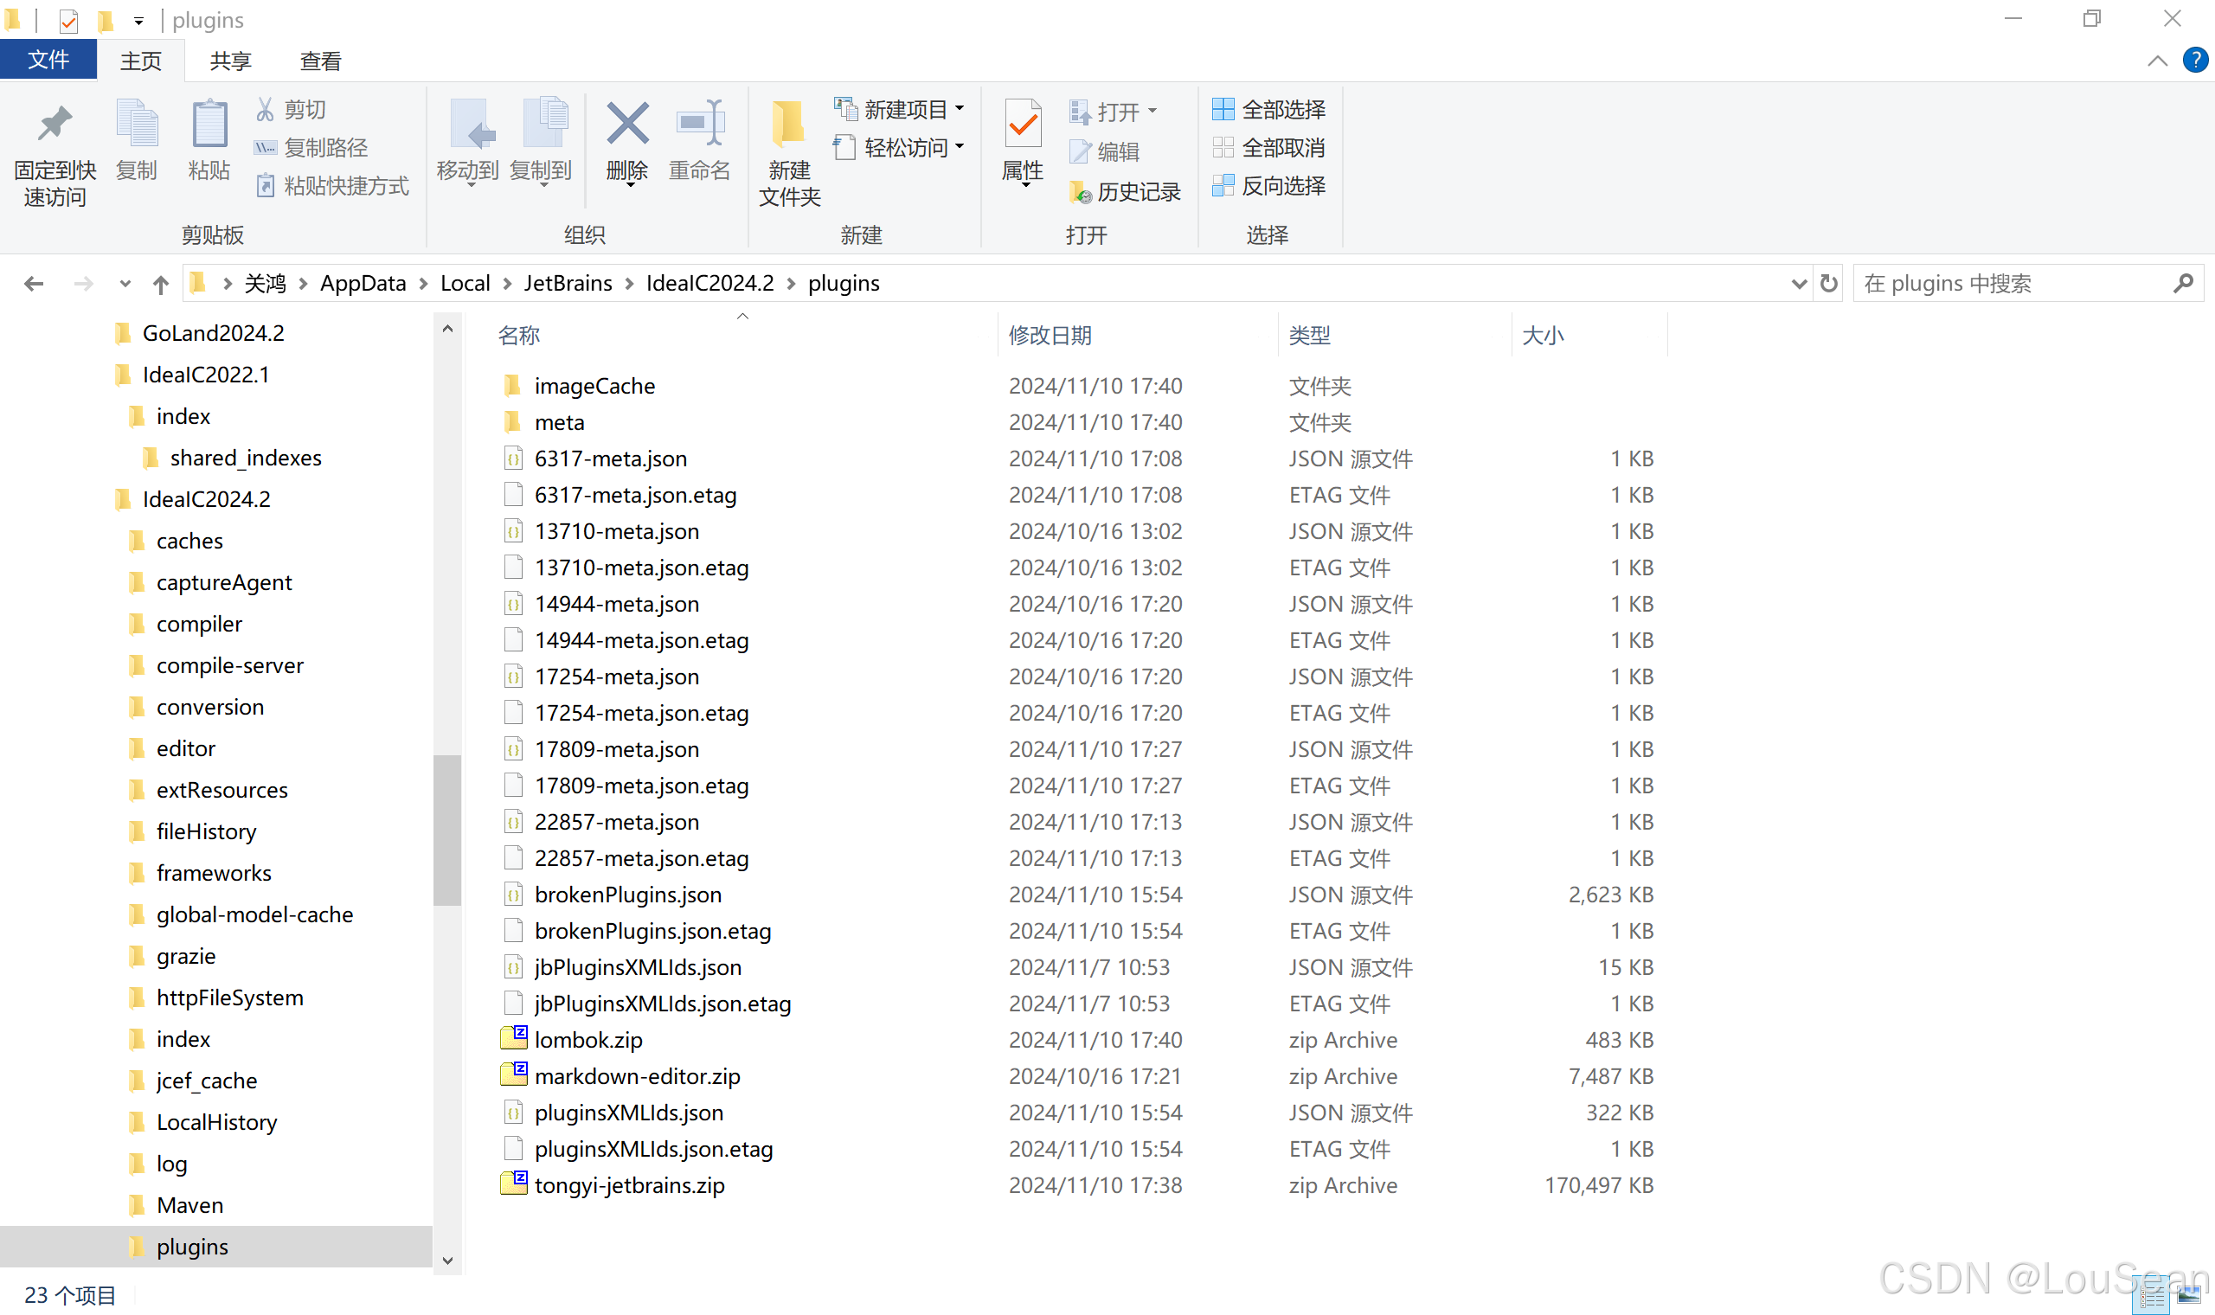
Task: Switch to the View (查看) tab
Action: [x=320, y=61]
